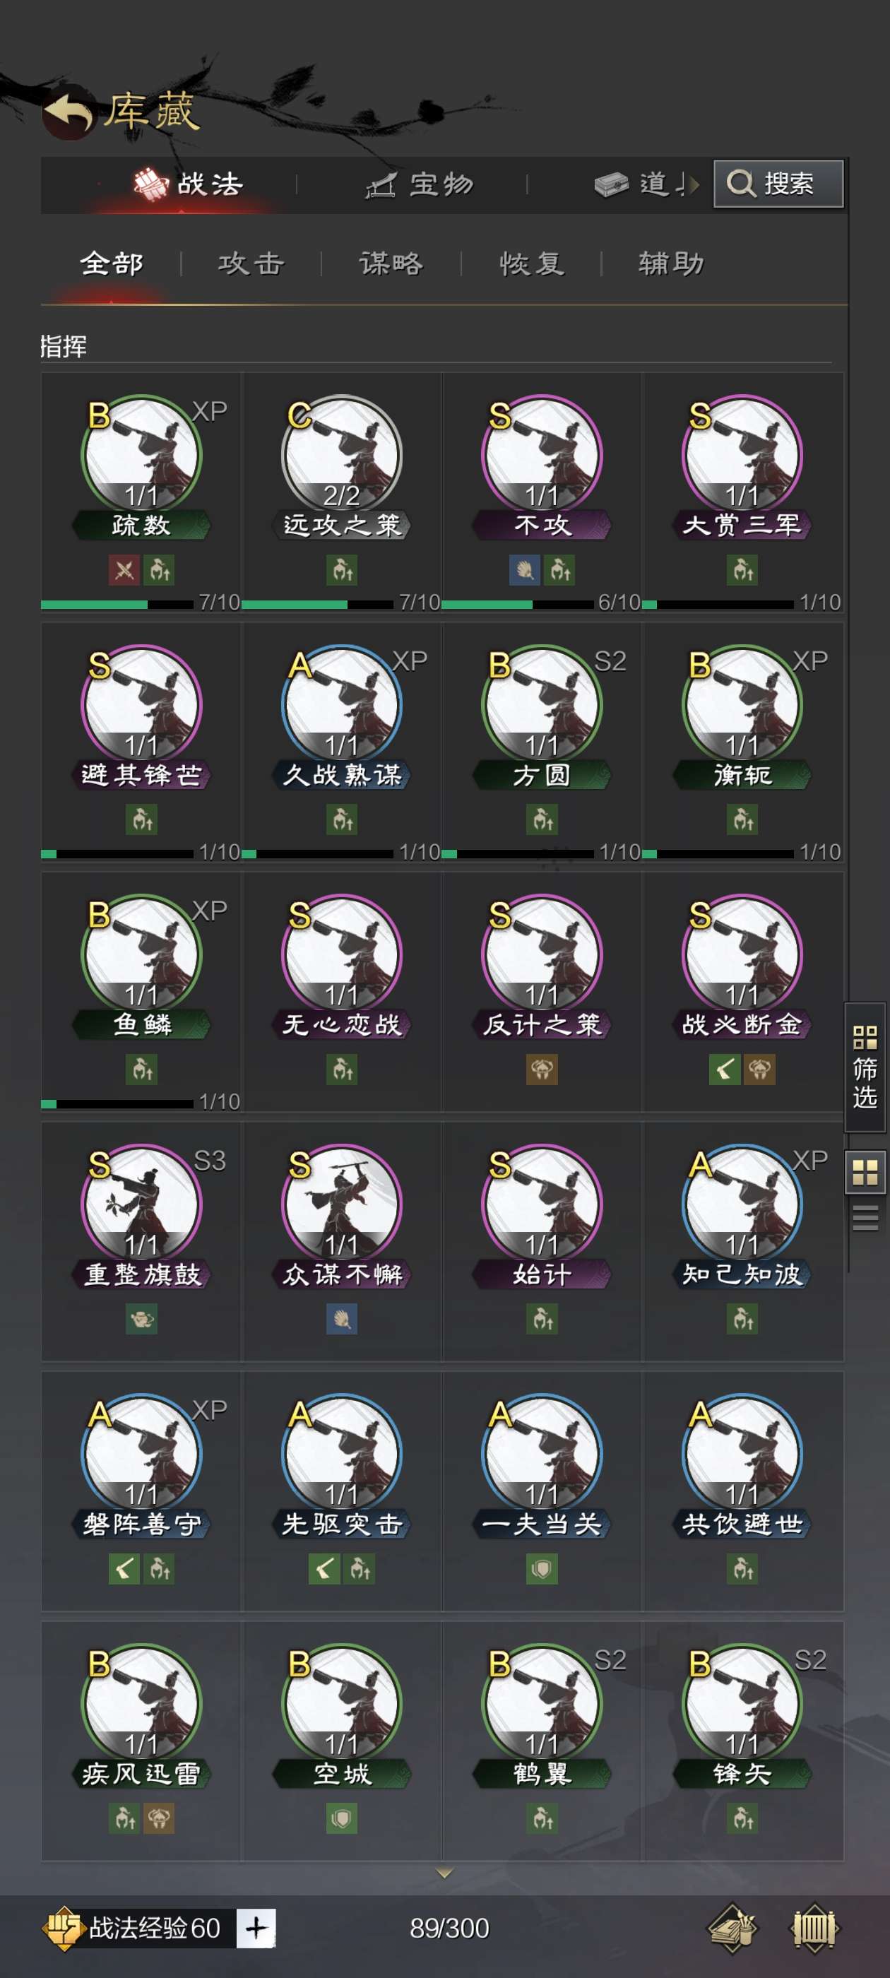This screenshot has height=1978, width=890.
Task: Select the 众谋不懈 tactic icon
Action: point(342,1204)
